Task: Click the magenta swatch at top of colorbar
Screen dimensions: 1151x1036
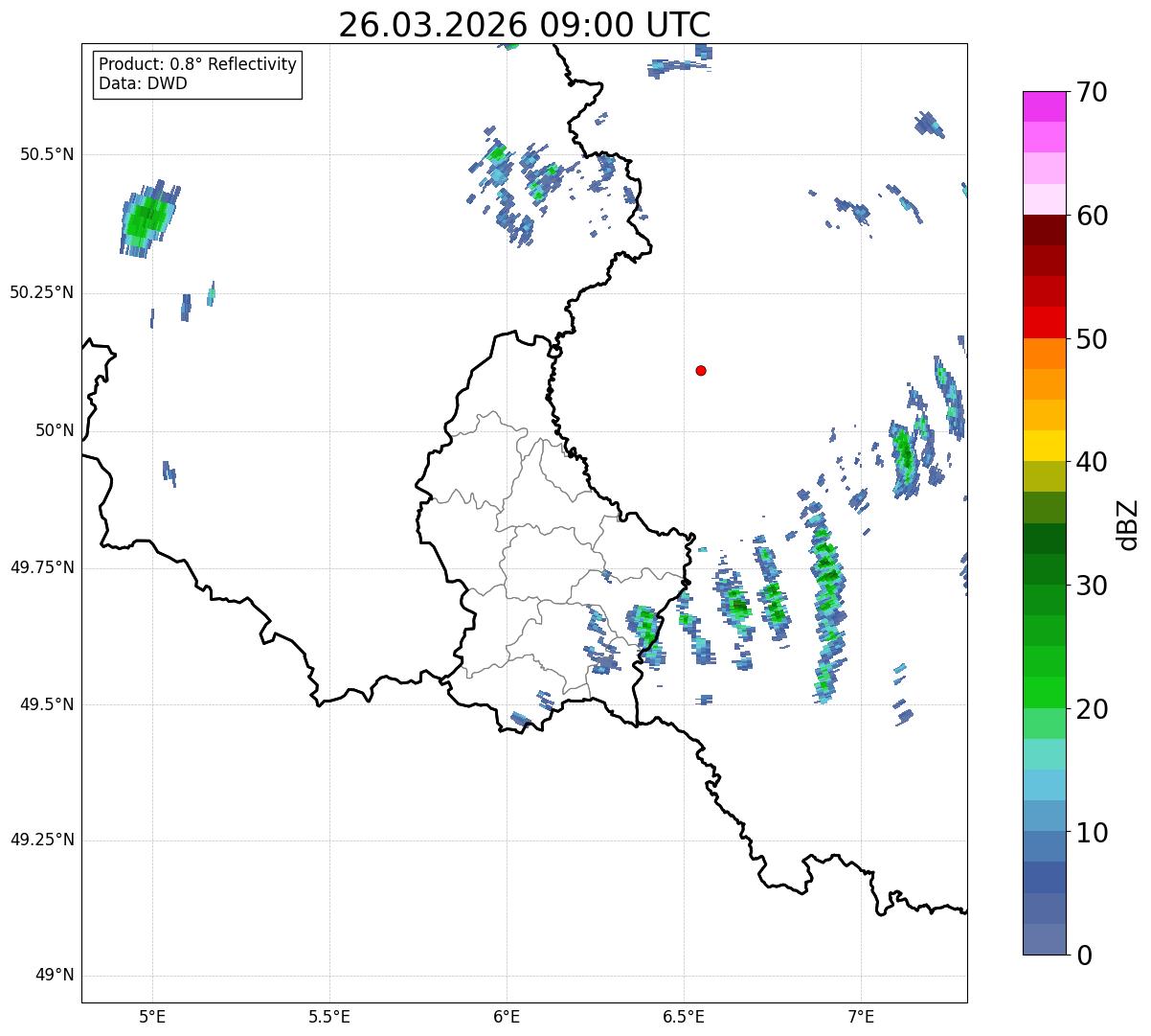Action: (x=1044, y=106)
